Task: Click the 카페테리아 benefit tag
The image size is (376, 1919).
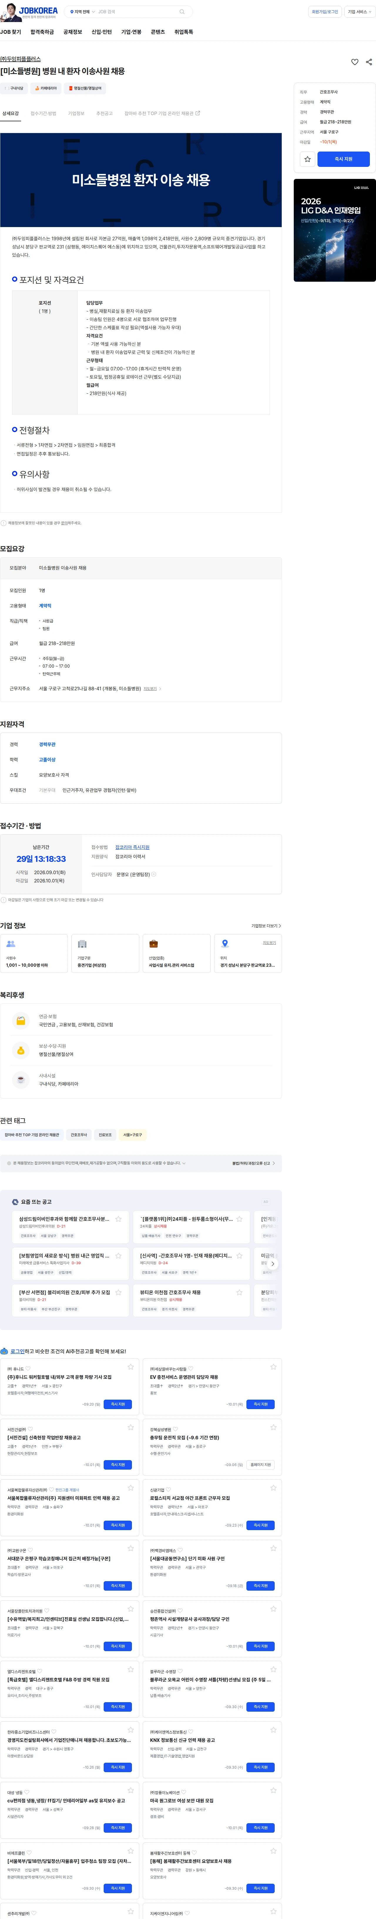Action: pos(46,88)
